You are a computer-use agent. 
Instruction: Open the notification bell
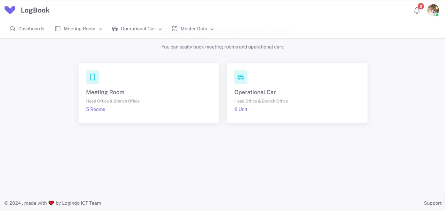point(417,10)
